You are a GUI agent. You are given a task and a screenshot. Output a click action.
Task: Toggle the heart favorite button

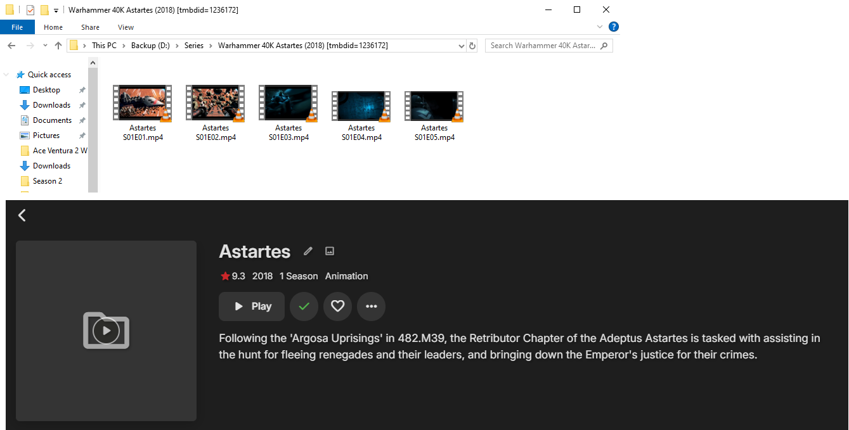[338, 307]
